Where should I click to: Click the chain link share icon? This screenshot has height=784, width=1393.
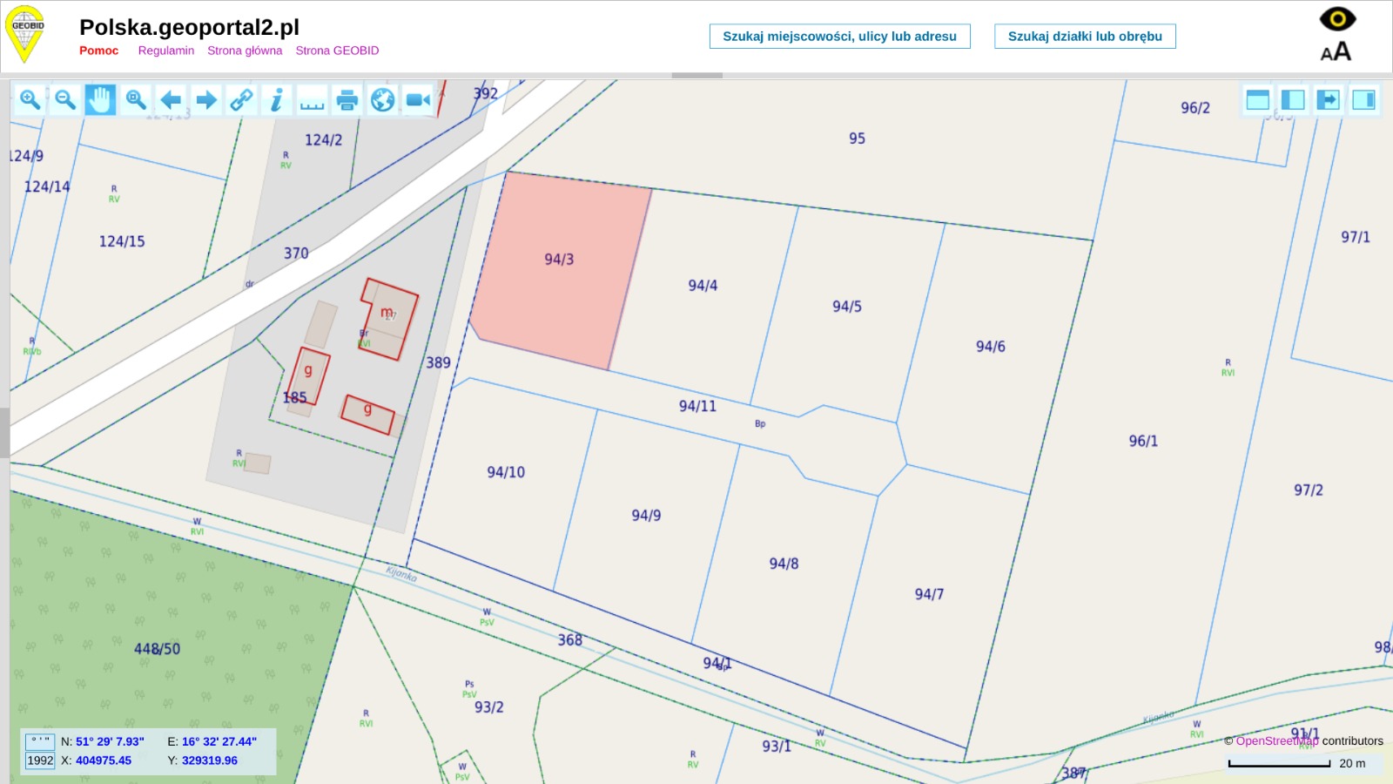241,100
